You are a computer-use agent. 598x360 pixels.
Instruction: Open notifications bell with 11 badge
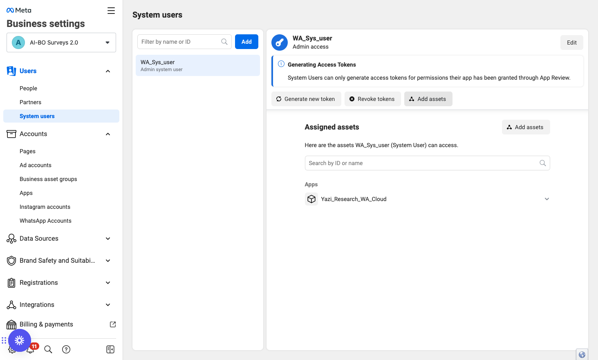[31, 349]
